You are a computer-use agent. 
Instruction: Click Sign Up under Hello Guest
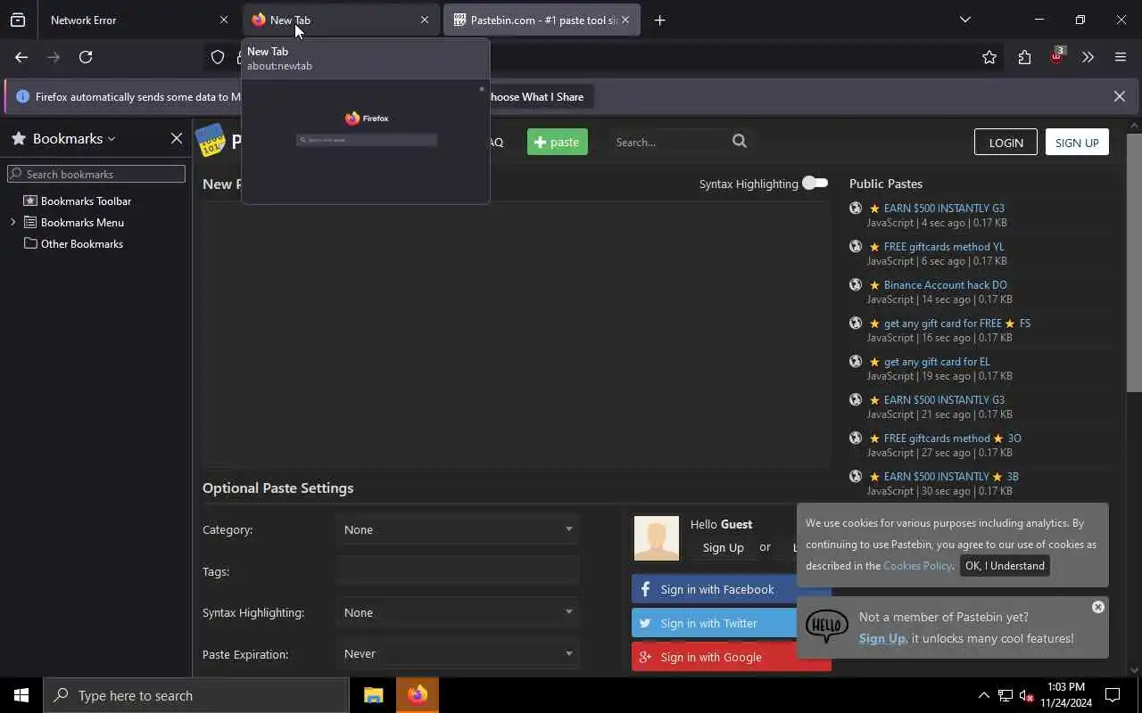[723, 547]
